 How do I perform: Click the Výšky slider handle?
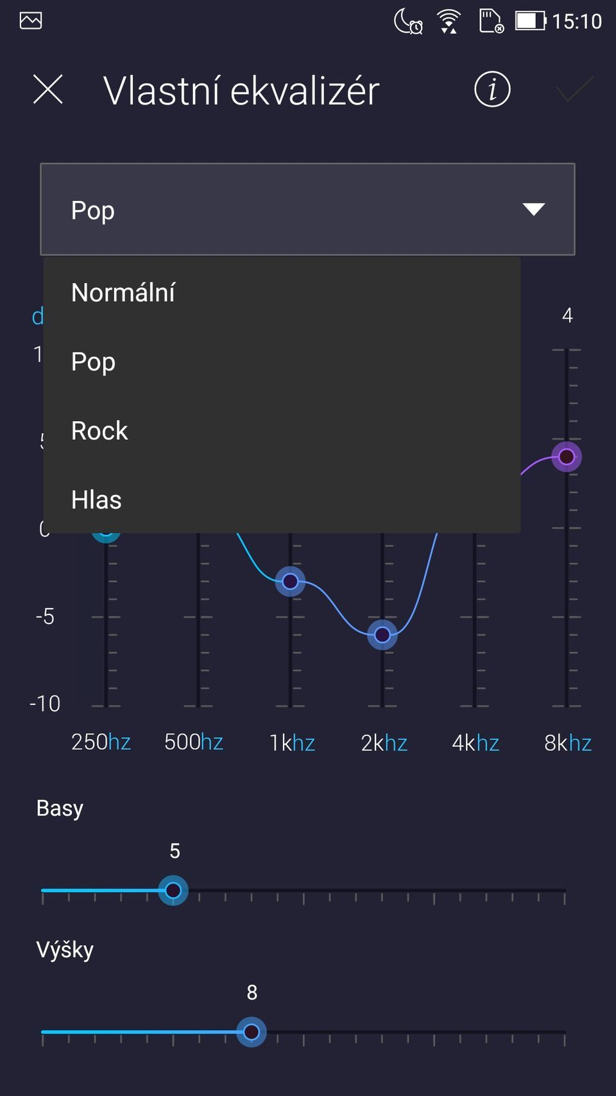click(x=252, y=1032)
